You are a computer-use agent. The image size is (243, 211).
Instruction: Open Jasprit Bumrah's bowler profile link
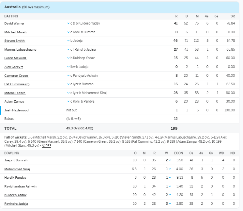(16, 160)
